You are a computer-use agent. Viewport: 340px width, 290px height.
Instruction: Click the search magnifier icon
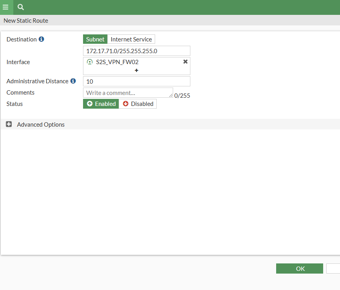tap(21, 7)
